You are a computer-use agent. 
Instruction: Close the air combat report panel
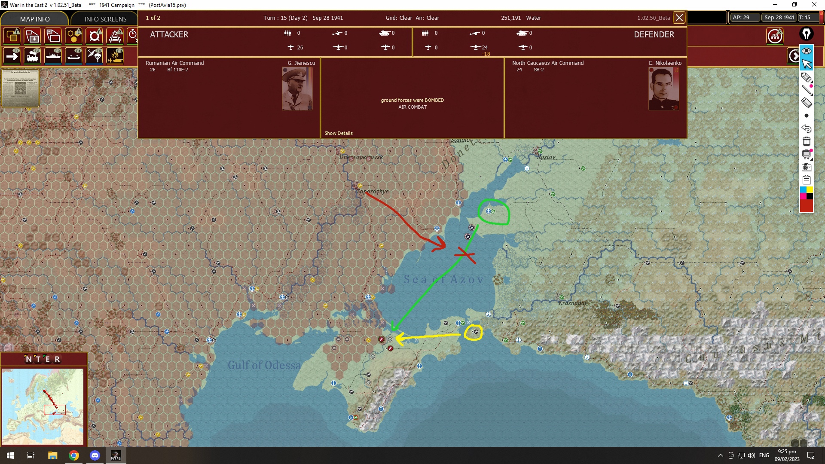(679, 18)
